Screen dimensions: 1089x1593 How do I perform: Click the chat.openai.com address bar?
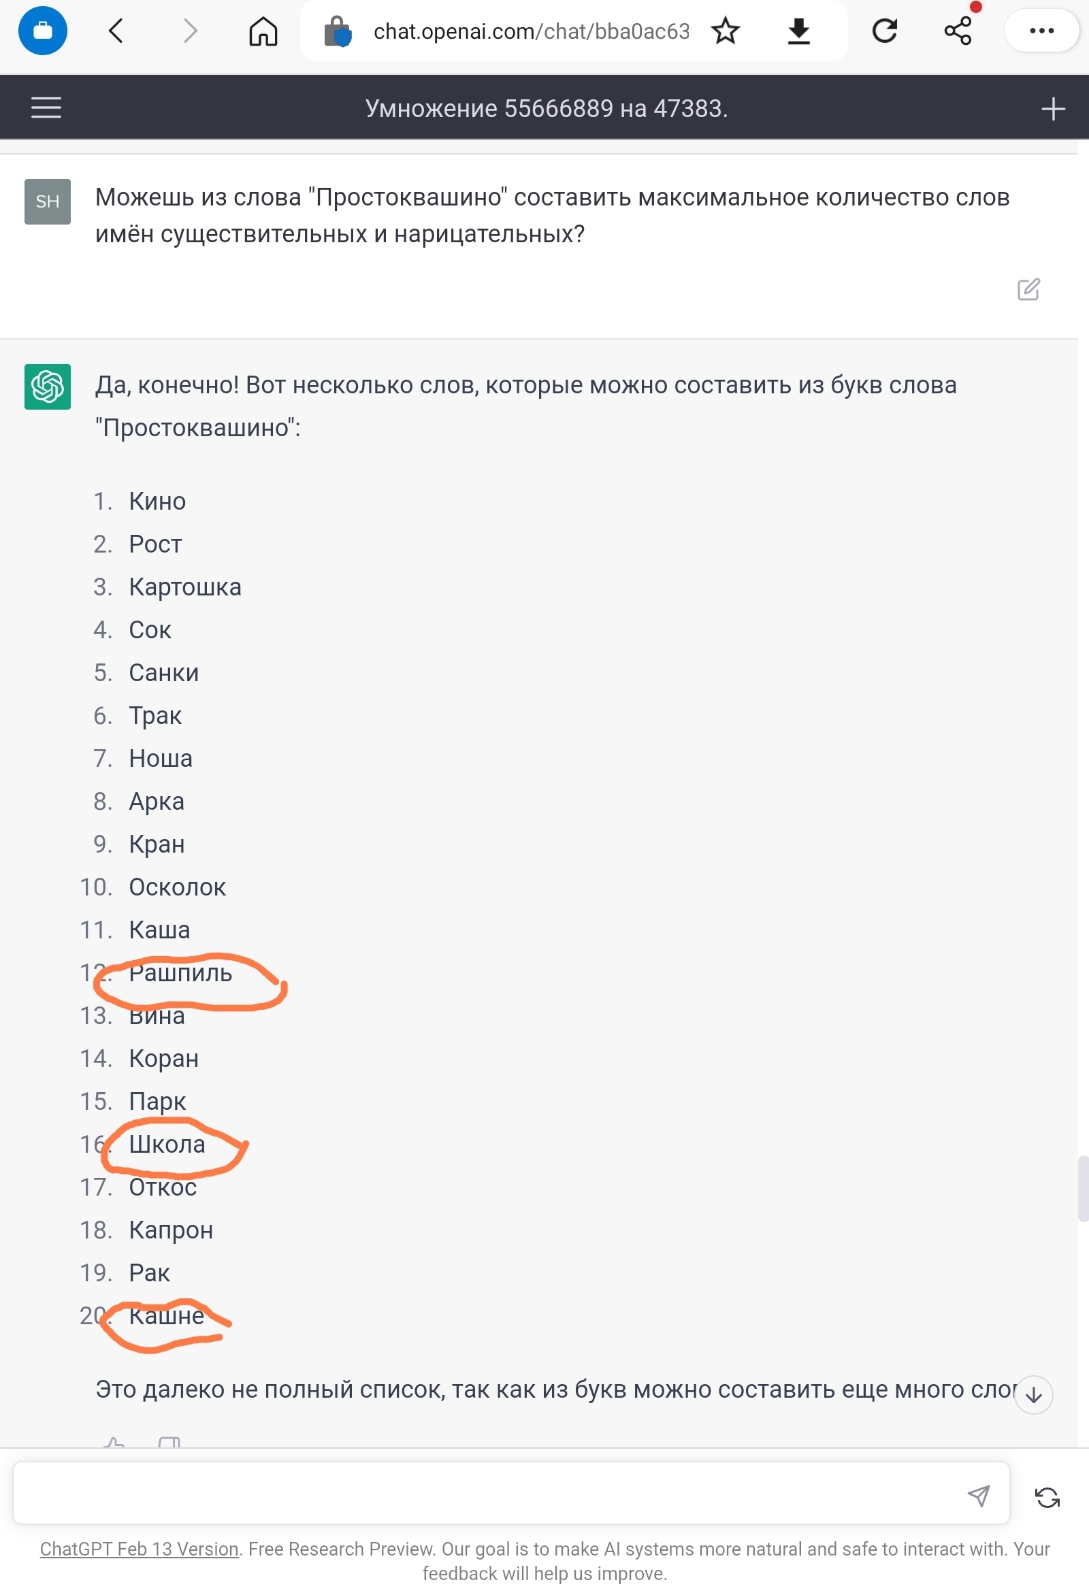pos(530,31)
